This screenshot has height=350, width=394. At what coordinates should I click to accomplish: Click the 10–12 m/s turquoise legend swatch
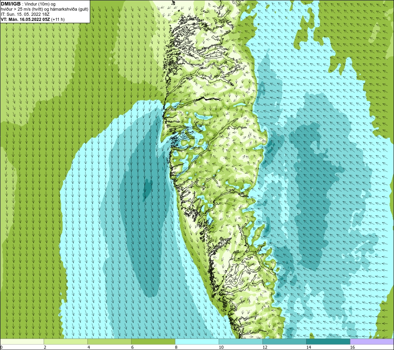click(x=241, y=341)
